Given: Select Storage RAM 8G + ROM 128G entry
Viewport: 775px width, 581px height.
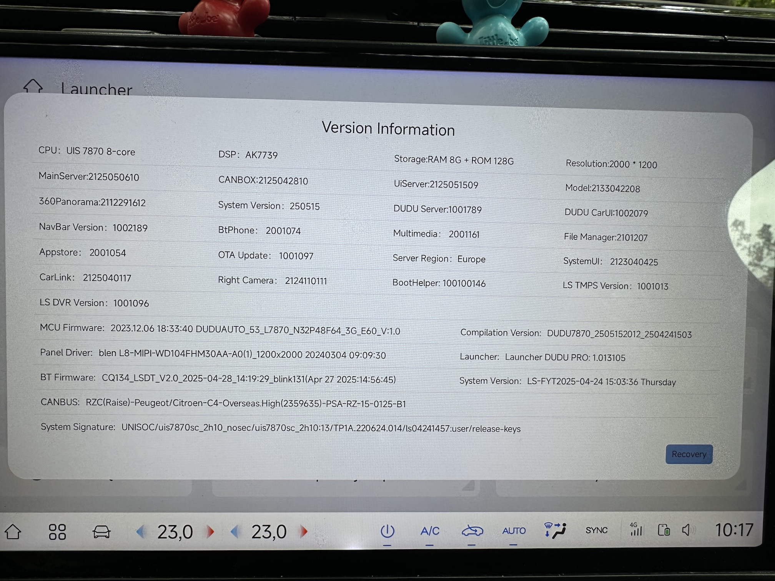Looking at the screenshot, I should (x=454, y=160).
